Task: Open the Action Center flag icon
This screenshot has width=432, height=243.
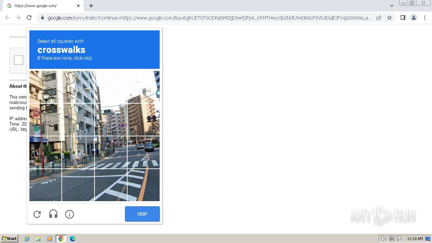Action: (x=400, y=239)
